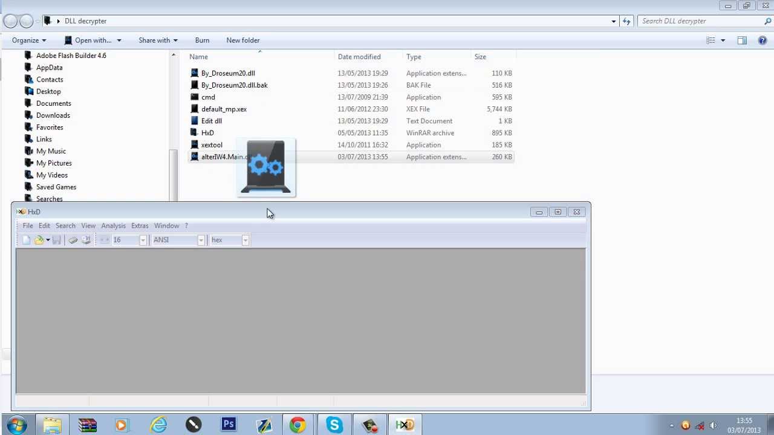Change the view with the views icon
774x435 pixels.
pyautogui.click(x=711, y=40)
